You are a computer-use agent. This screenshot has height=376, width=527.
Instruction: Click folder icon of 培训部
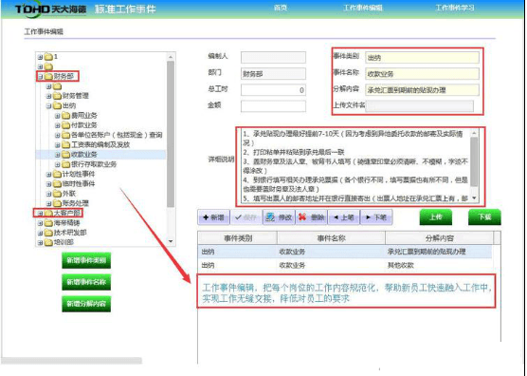click(x=48, y=242)
